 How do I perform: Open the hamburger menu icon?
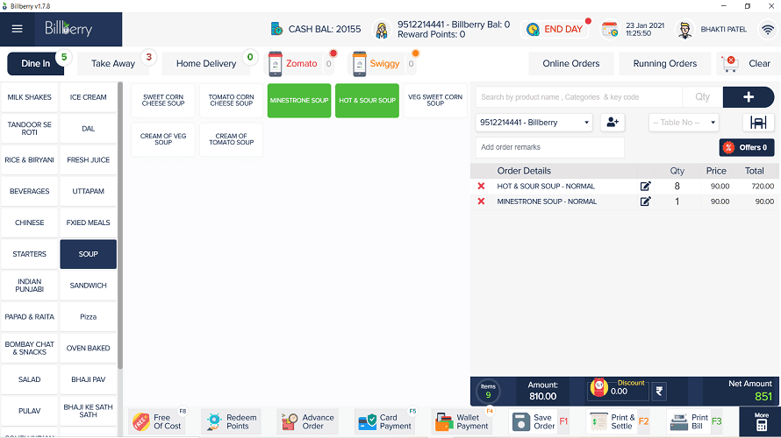tap(17, 29)
